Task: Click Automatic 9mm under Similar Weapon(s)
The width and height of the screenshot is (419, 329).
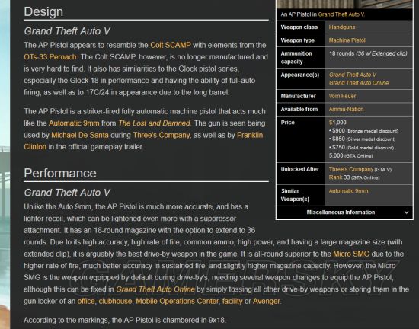Action: (x=348, y=191)
